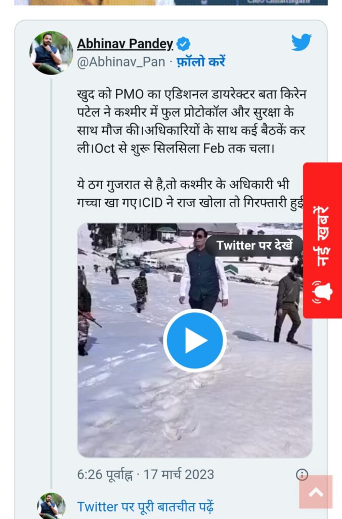Tap the tweet line about CID गिरफ्तारी
This screenshot has width=342, height=519.
190,203
